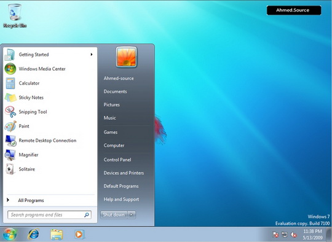332x242 pixels.
Task: Click the Action Center flag tray icon
Action: 275,235
